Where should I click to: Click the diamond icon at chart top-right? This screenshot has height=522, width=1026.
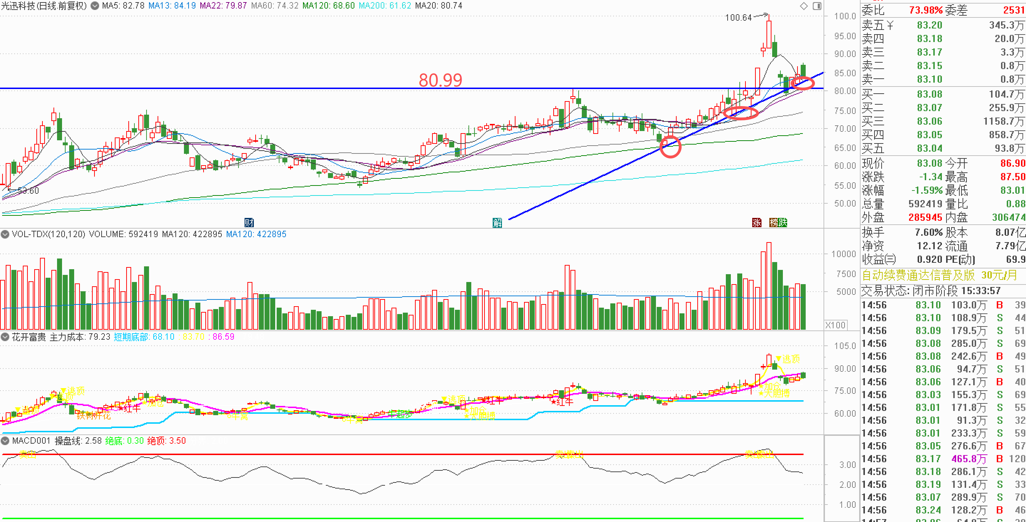[804, 6]
